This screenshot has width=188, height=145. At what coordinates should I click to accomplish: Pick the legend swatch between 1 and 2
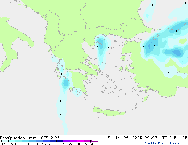tap(19, 141)
